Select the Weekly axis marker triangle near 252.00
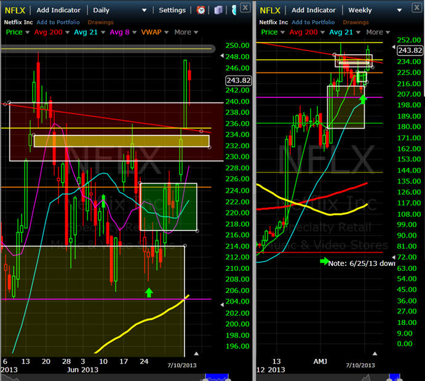425x381 pixels. pyautogui.click(x=394, y=47)
